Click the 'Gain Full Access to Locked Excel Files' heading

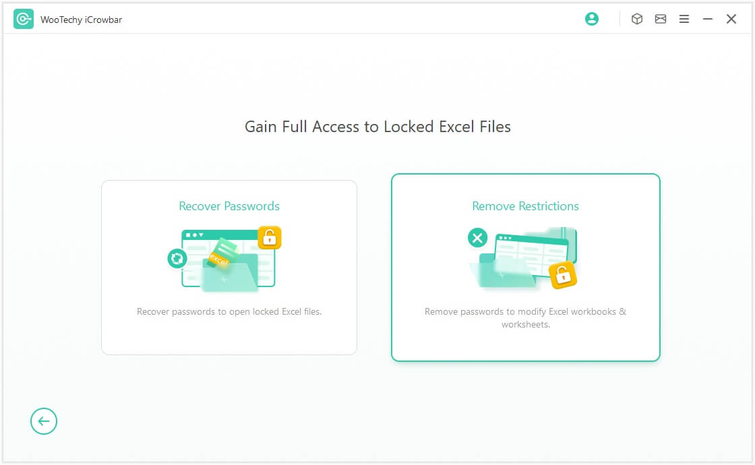coord(377,127)
